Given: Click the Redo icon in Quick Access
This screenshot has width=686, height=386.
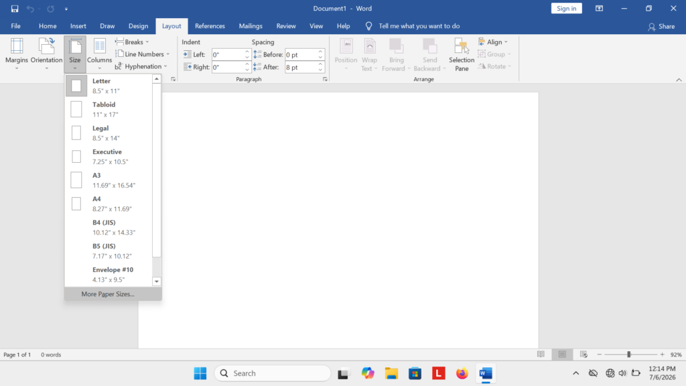Looking at the screenshot, I should pyautogui.click(x=51, y=8).
